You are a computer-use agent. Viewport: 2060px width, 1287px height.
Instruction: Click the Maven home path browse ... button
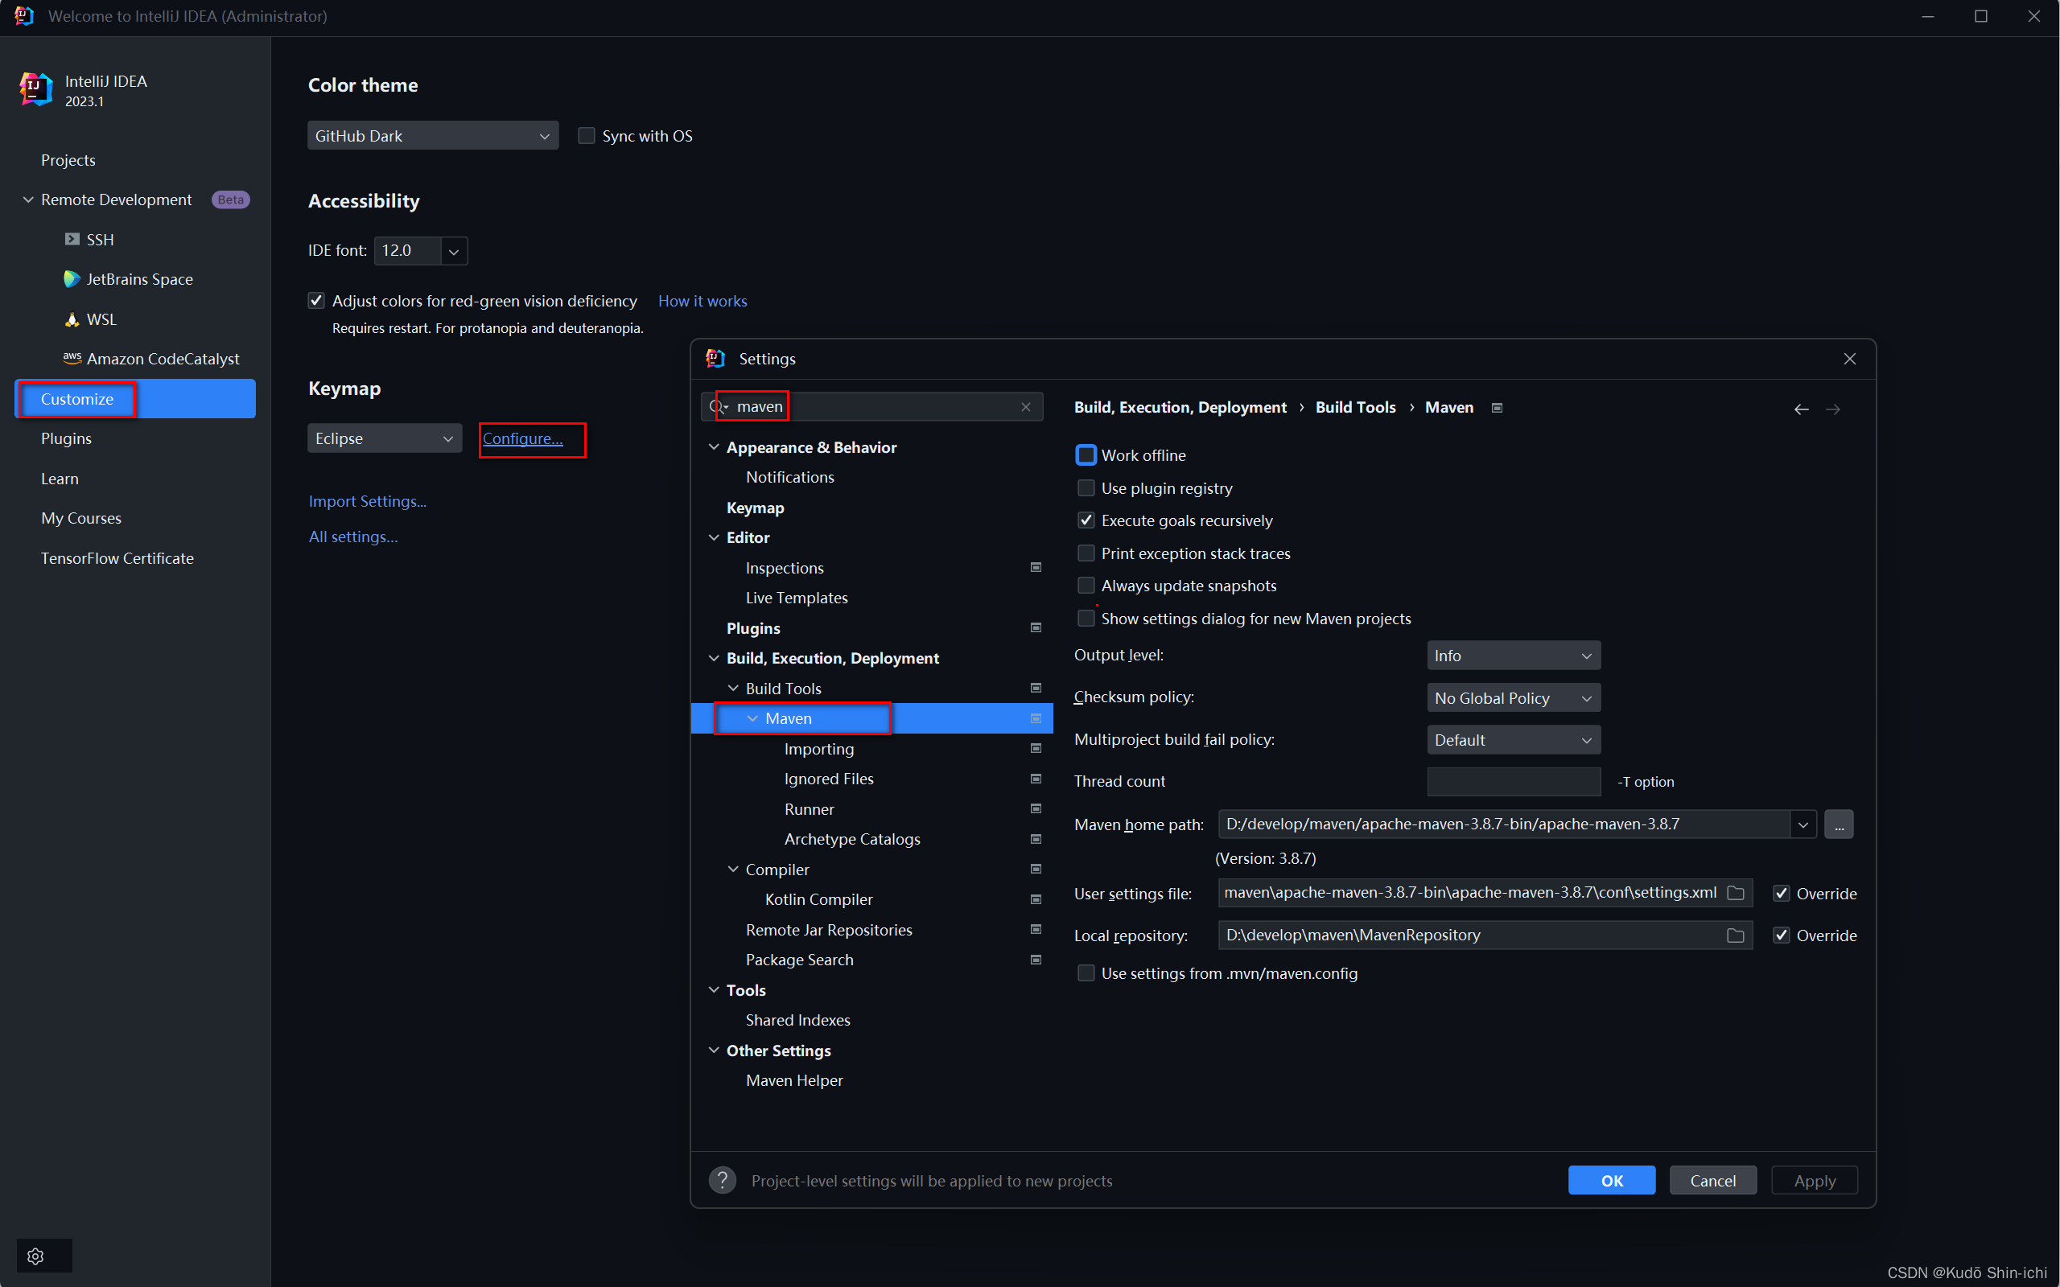(x=1839, y=824)
